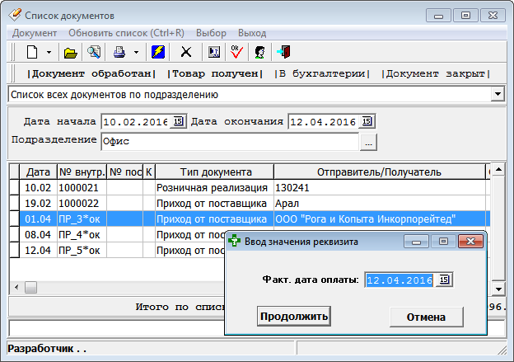
Task: Toggle the Документ закрыт status
Action: [436, 74]
